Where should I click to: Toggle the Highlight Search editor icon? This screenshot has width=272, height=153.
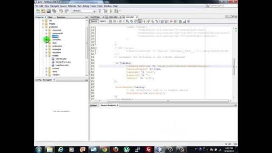pyautogui.click(x=139, y=21)
